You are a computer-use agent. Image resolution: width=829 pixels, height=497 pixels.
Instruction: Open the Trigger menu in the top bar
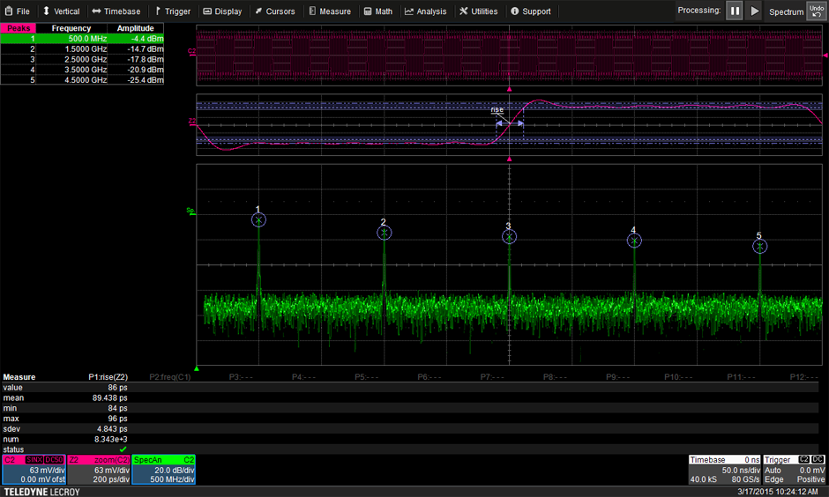click(172, 11)
